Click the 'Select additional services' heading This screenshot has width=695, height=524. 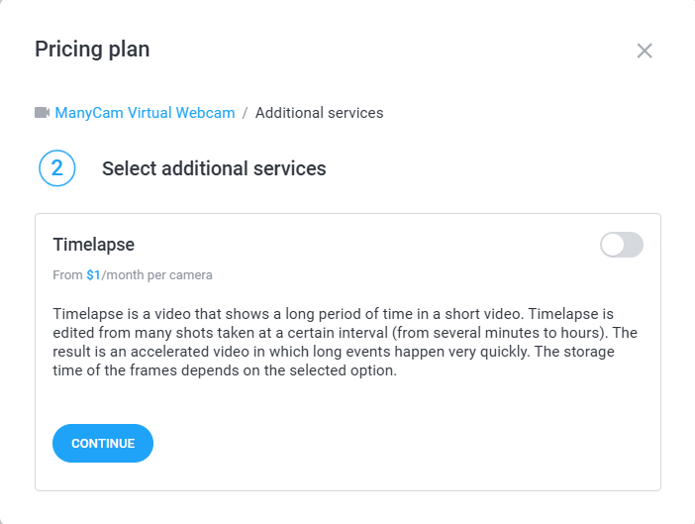[214, 168]
